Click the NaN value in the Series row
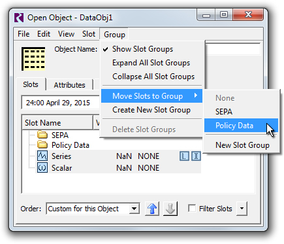The width and height of the screenshot is (284, 244). [124, 156]
